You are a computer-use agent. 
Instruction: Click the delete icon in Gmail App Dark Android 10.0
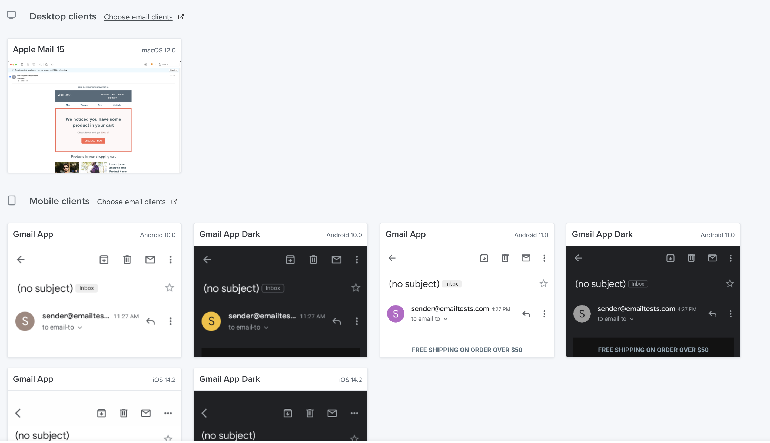(x=313, y=259)
